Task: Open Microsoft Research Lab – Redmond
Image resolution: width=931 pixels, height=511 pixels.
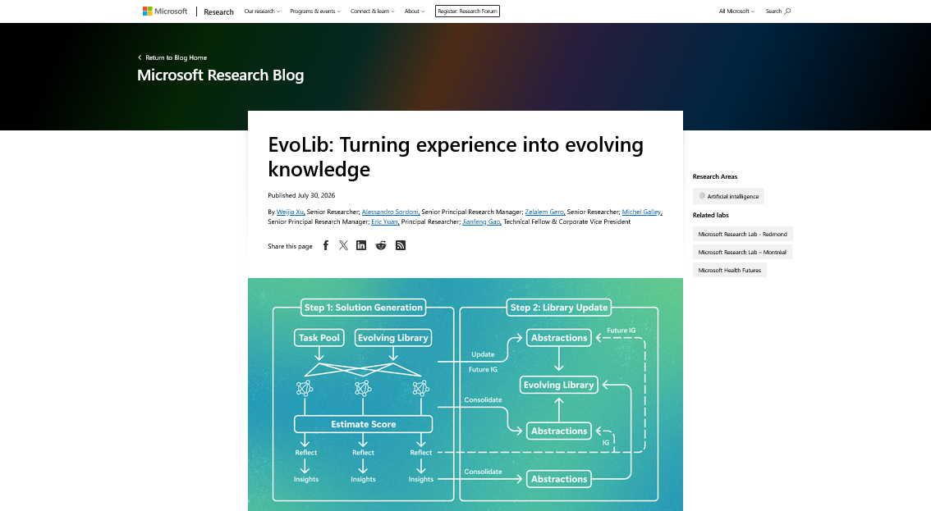Action: (x=743, y=235)
